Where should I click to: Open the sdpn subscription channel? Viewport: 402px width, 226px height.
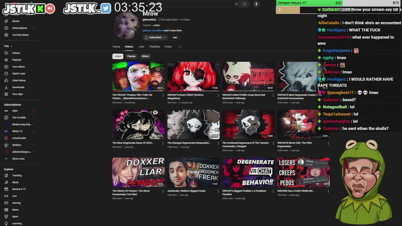(15, 111)
